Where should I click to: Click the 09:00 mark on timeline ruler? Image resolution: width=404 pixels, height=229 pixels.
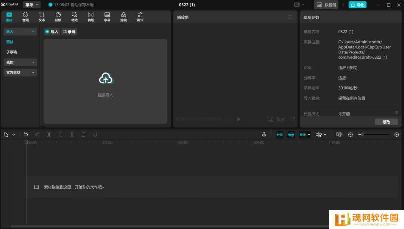tap(259, 143)
